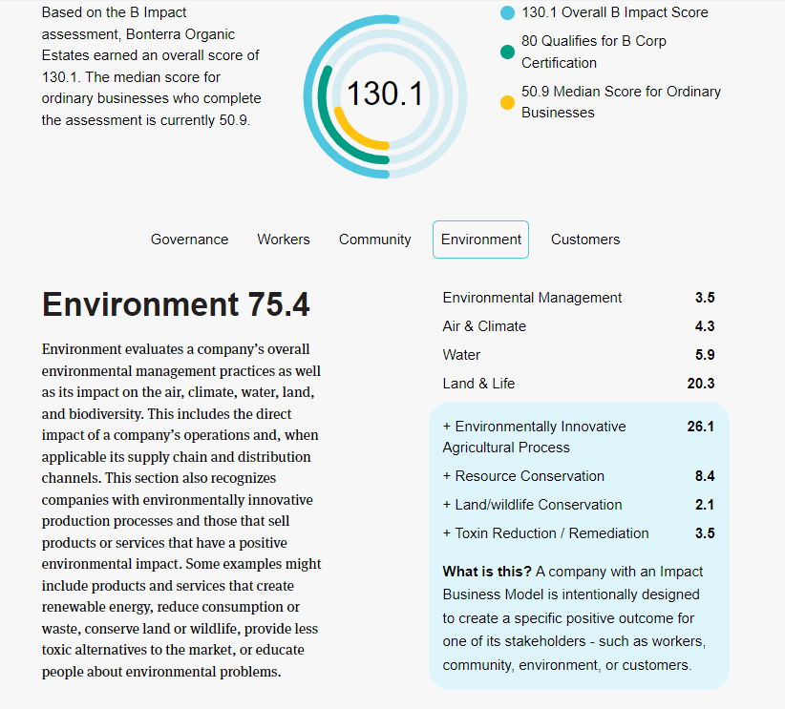Click the Water score row
This screenshot has height=709, width=785.
pos(578,355)
